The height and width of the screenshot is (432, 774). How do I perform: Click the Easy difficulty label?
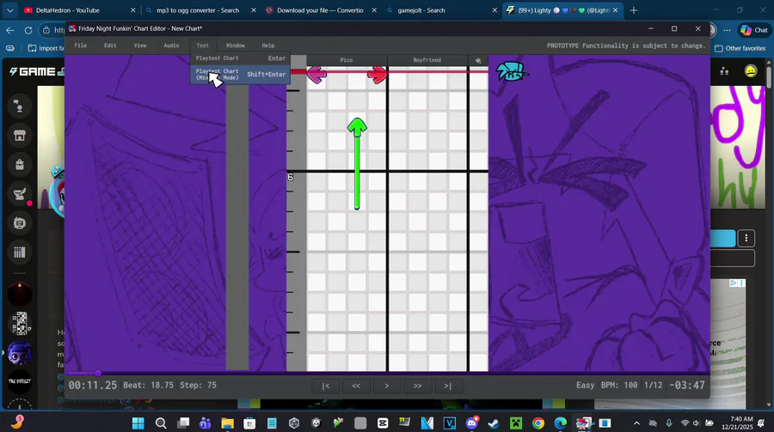point(585,385)
